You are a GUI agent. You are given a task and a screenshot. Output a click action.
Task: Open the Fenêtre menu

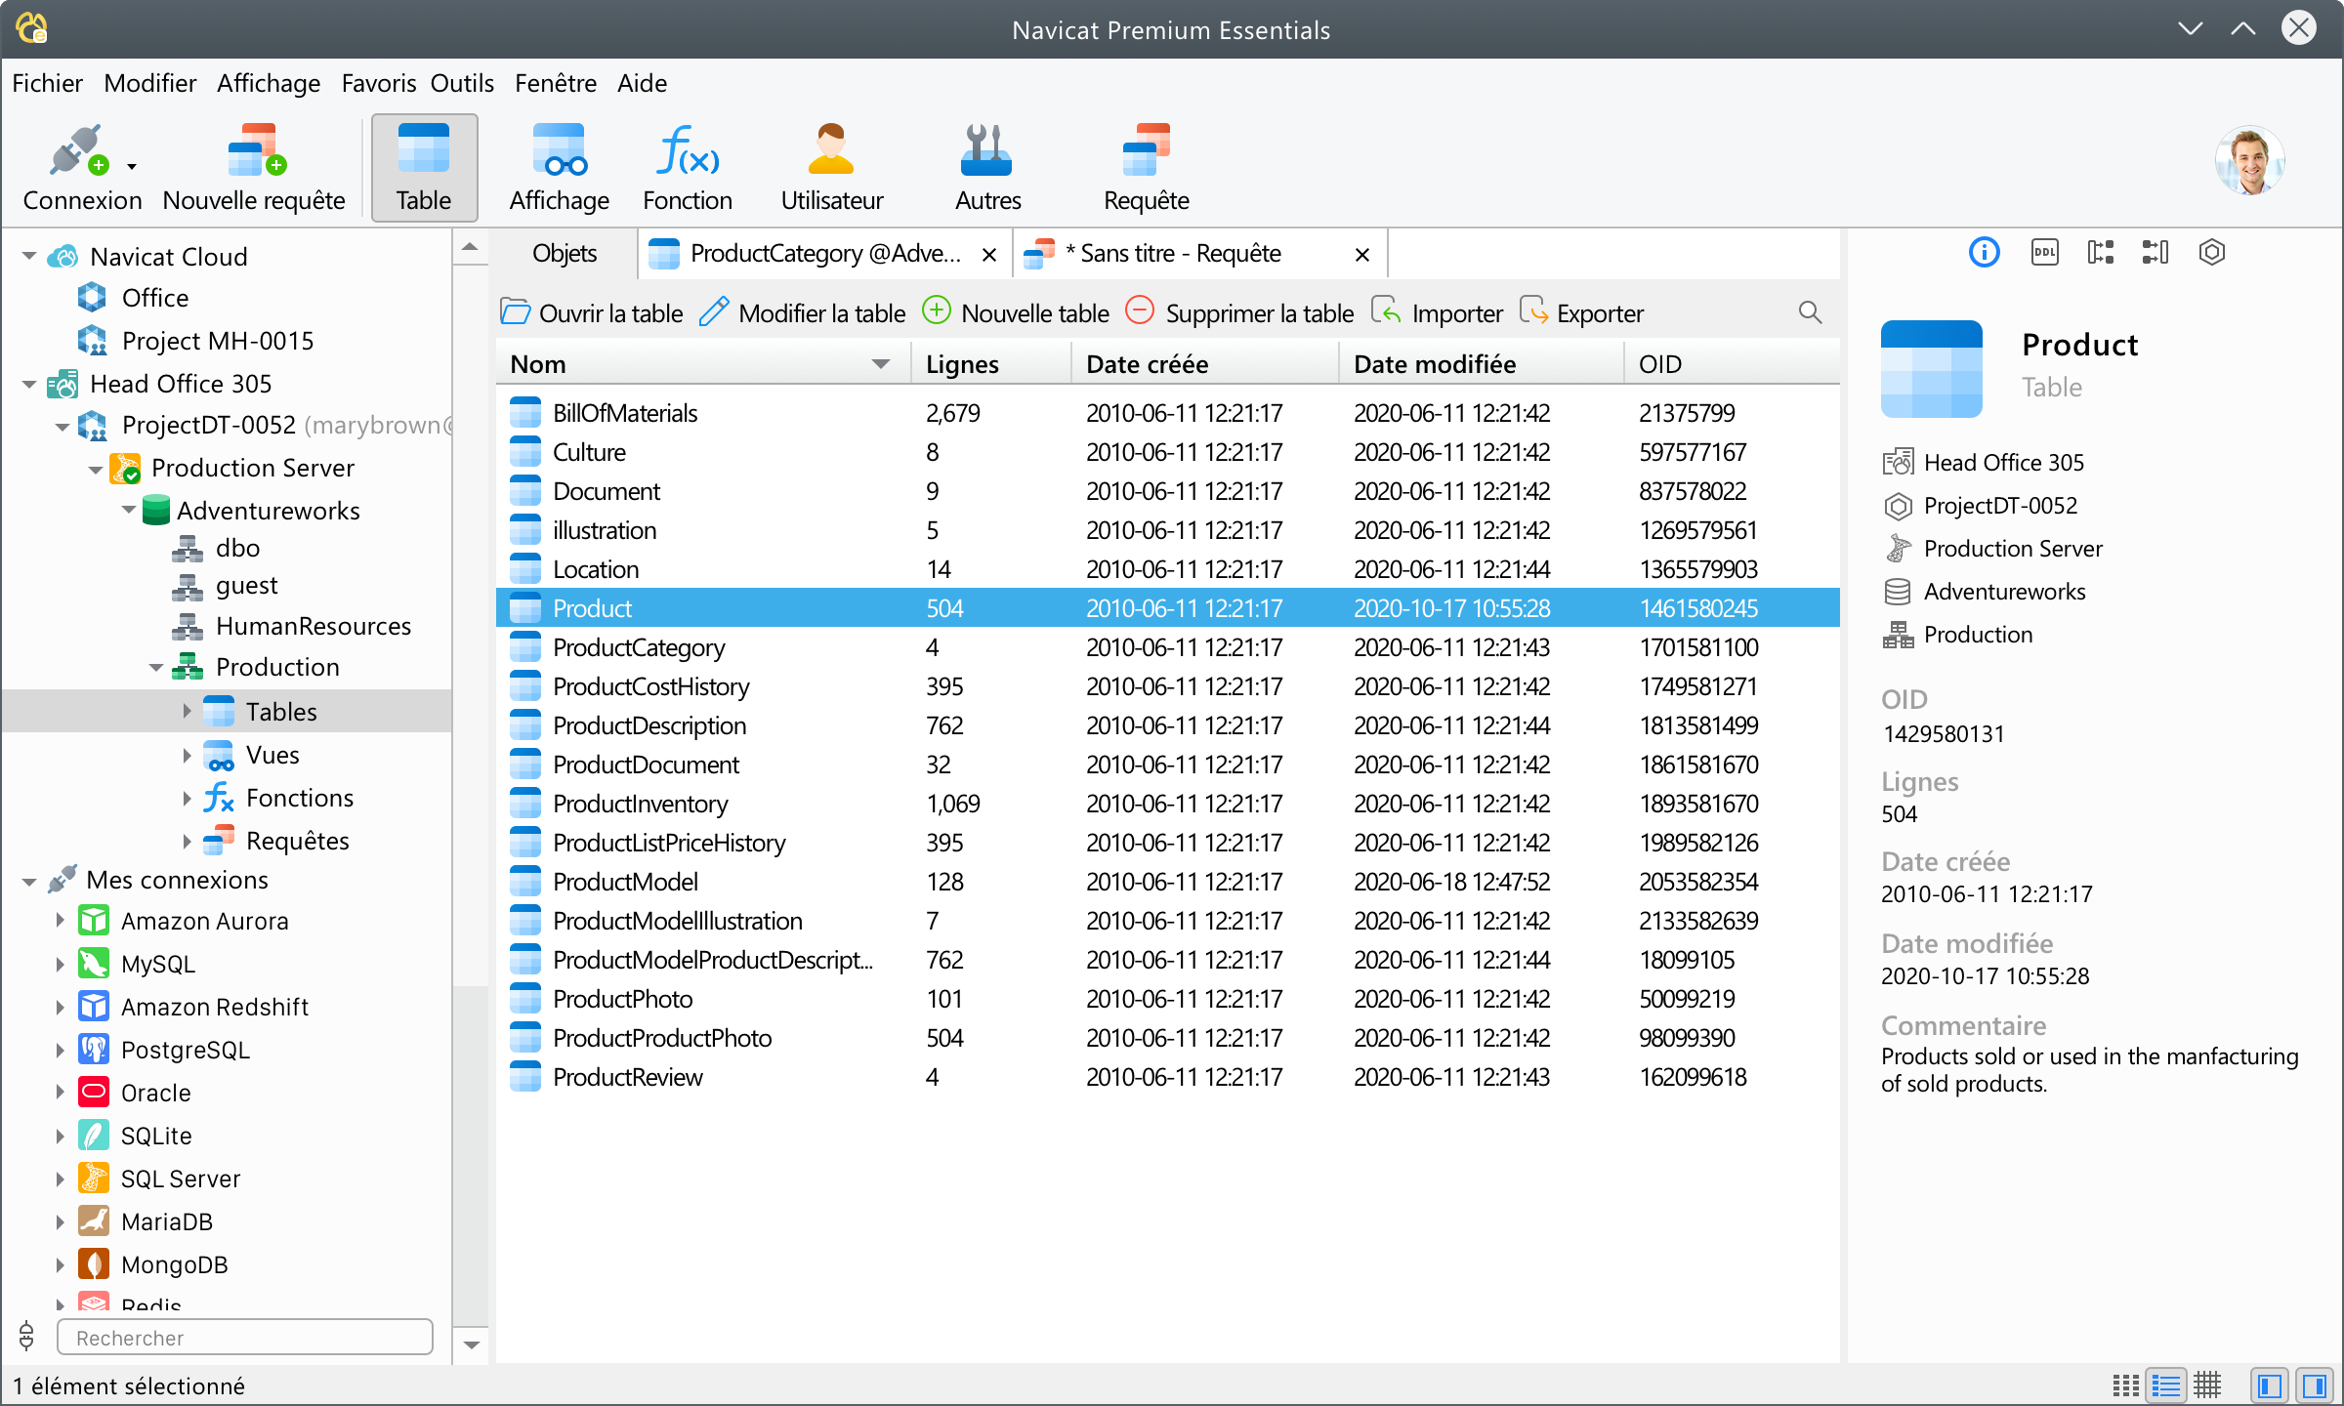(555, 83)
